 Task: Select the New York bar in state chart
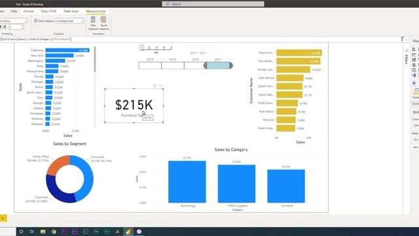(60, 55)
